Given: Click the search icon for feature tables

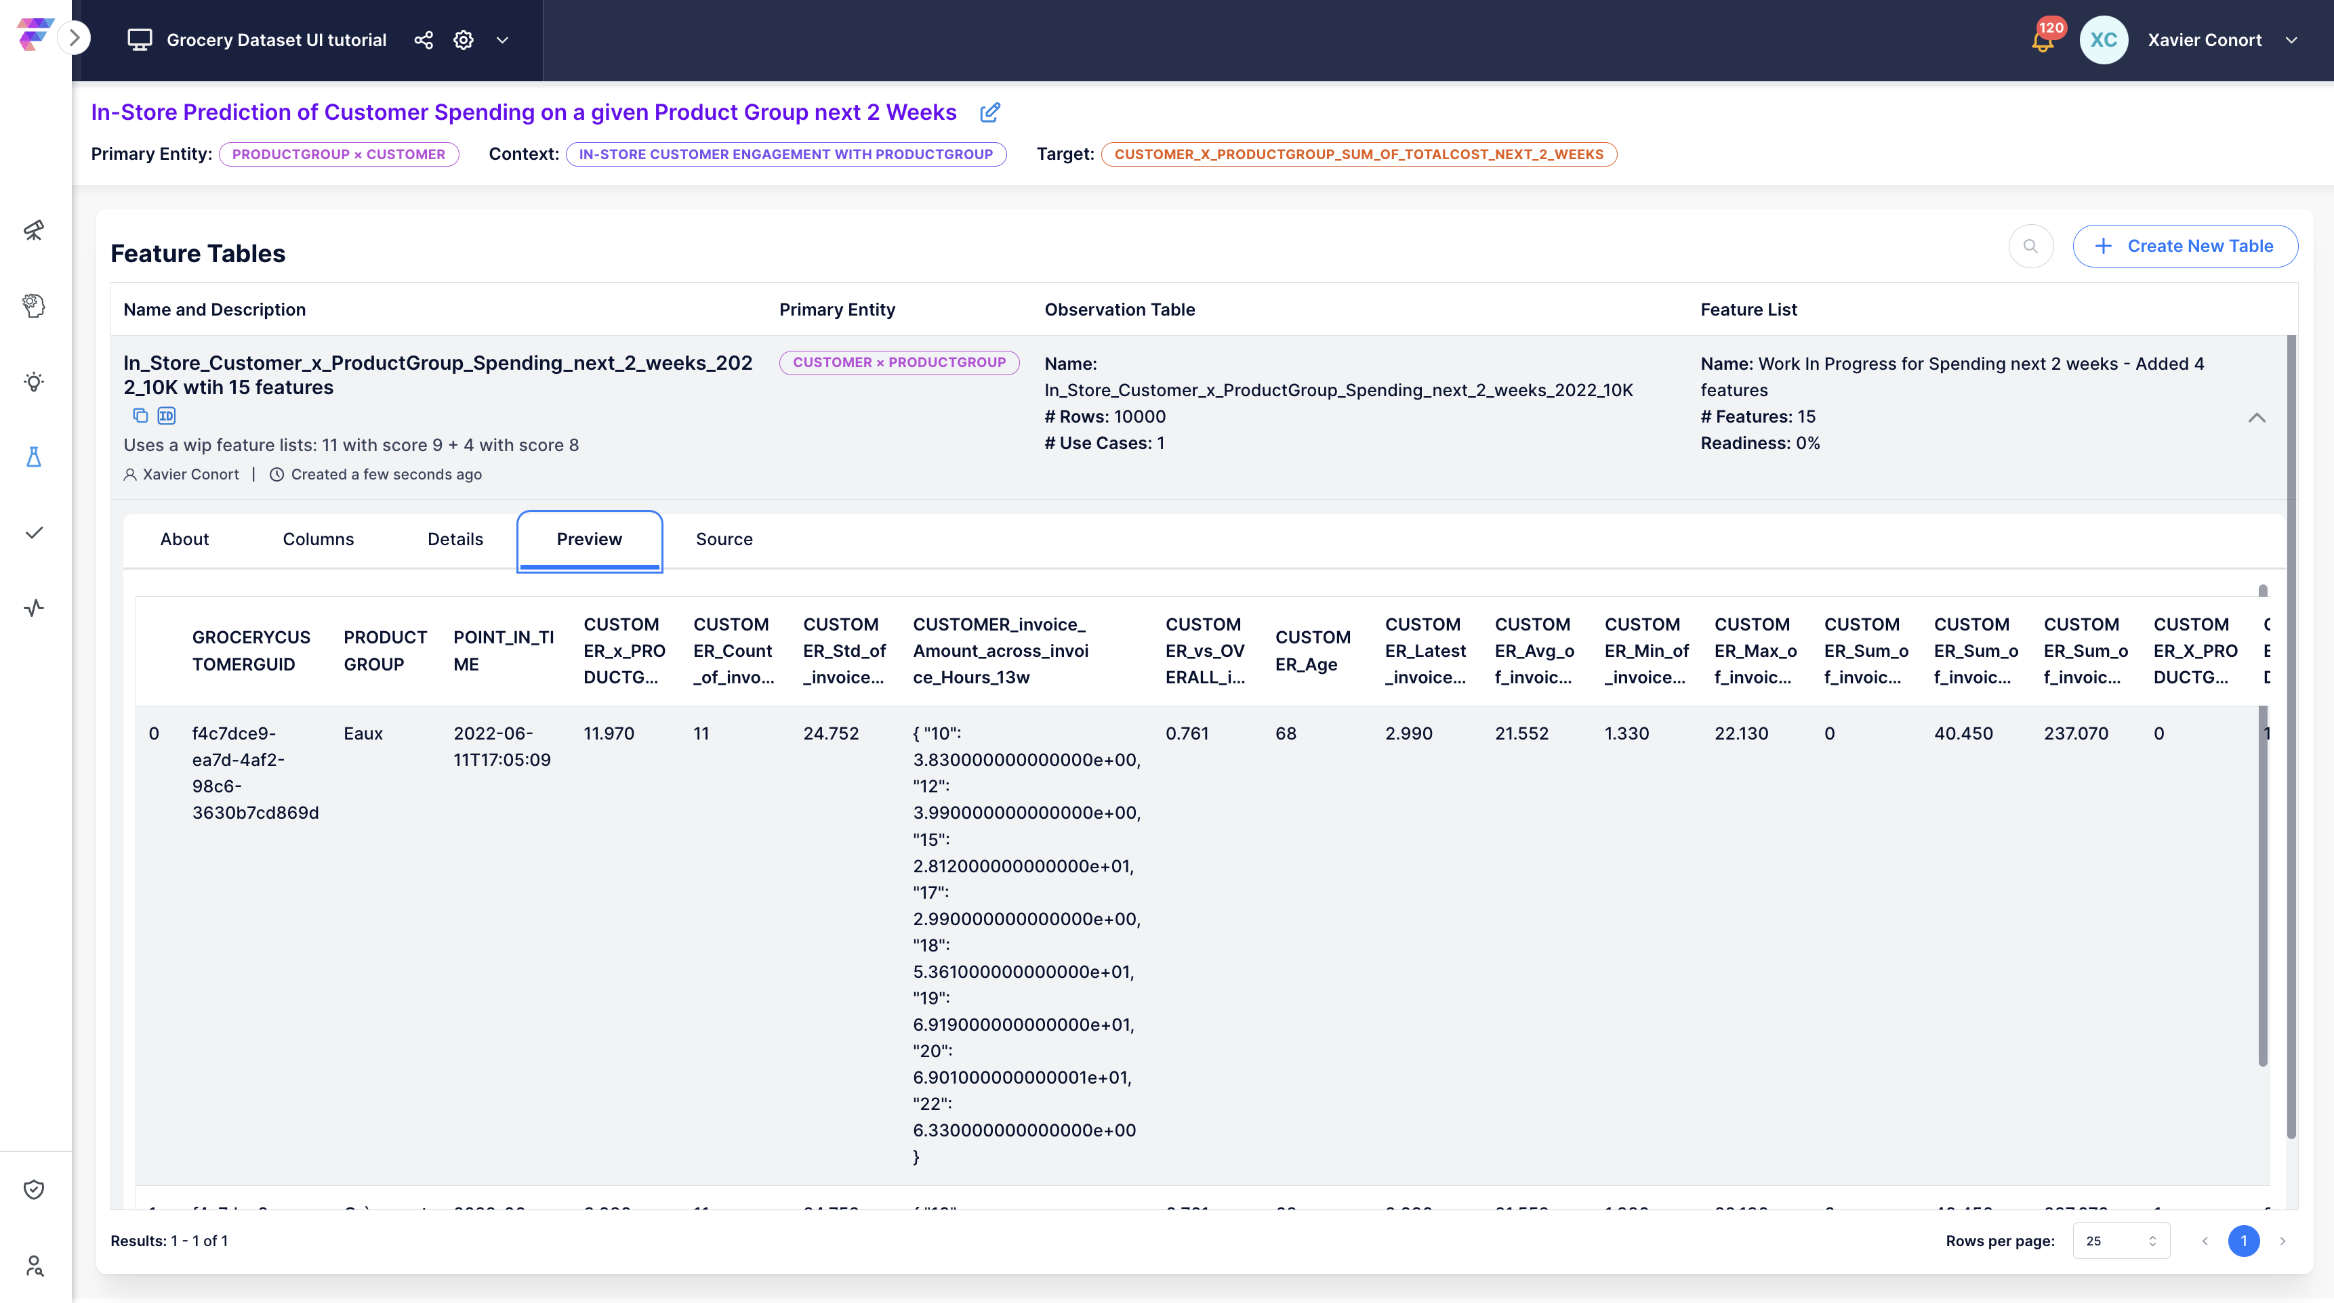Looking at the screenshot, I should [x=2030, y=247].
